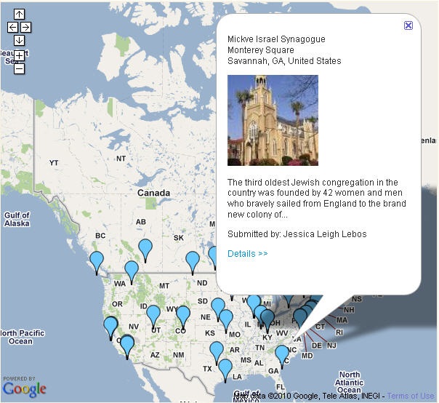Pan the map down with arrow button
This screenshot has width=439, height=403.
pos(19,40)
